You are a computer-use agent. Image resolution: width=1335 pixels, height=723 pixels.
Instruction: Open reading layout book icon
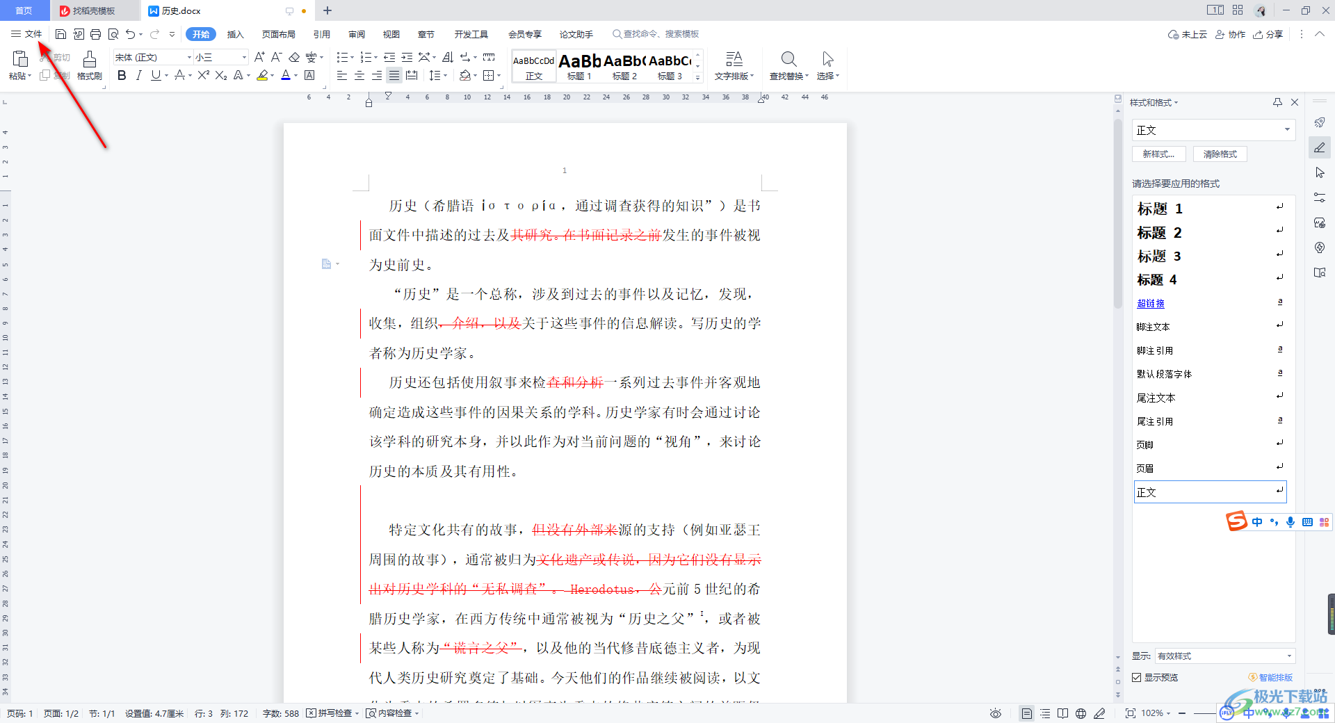tap(1062, 713)
